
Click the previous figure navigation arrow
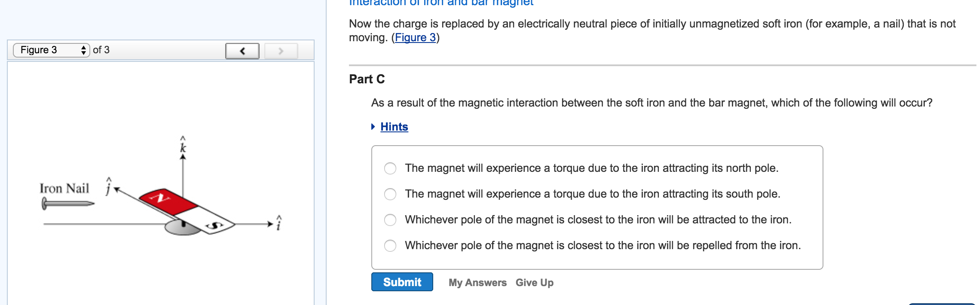(x=242, y=51)
